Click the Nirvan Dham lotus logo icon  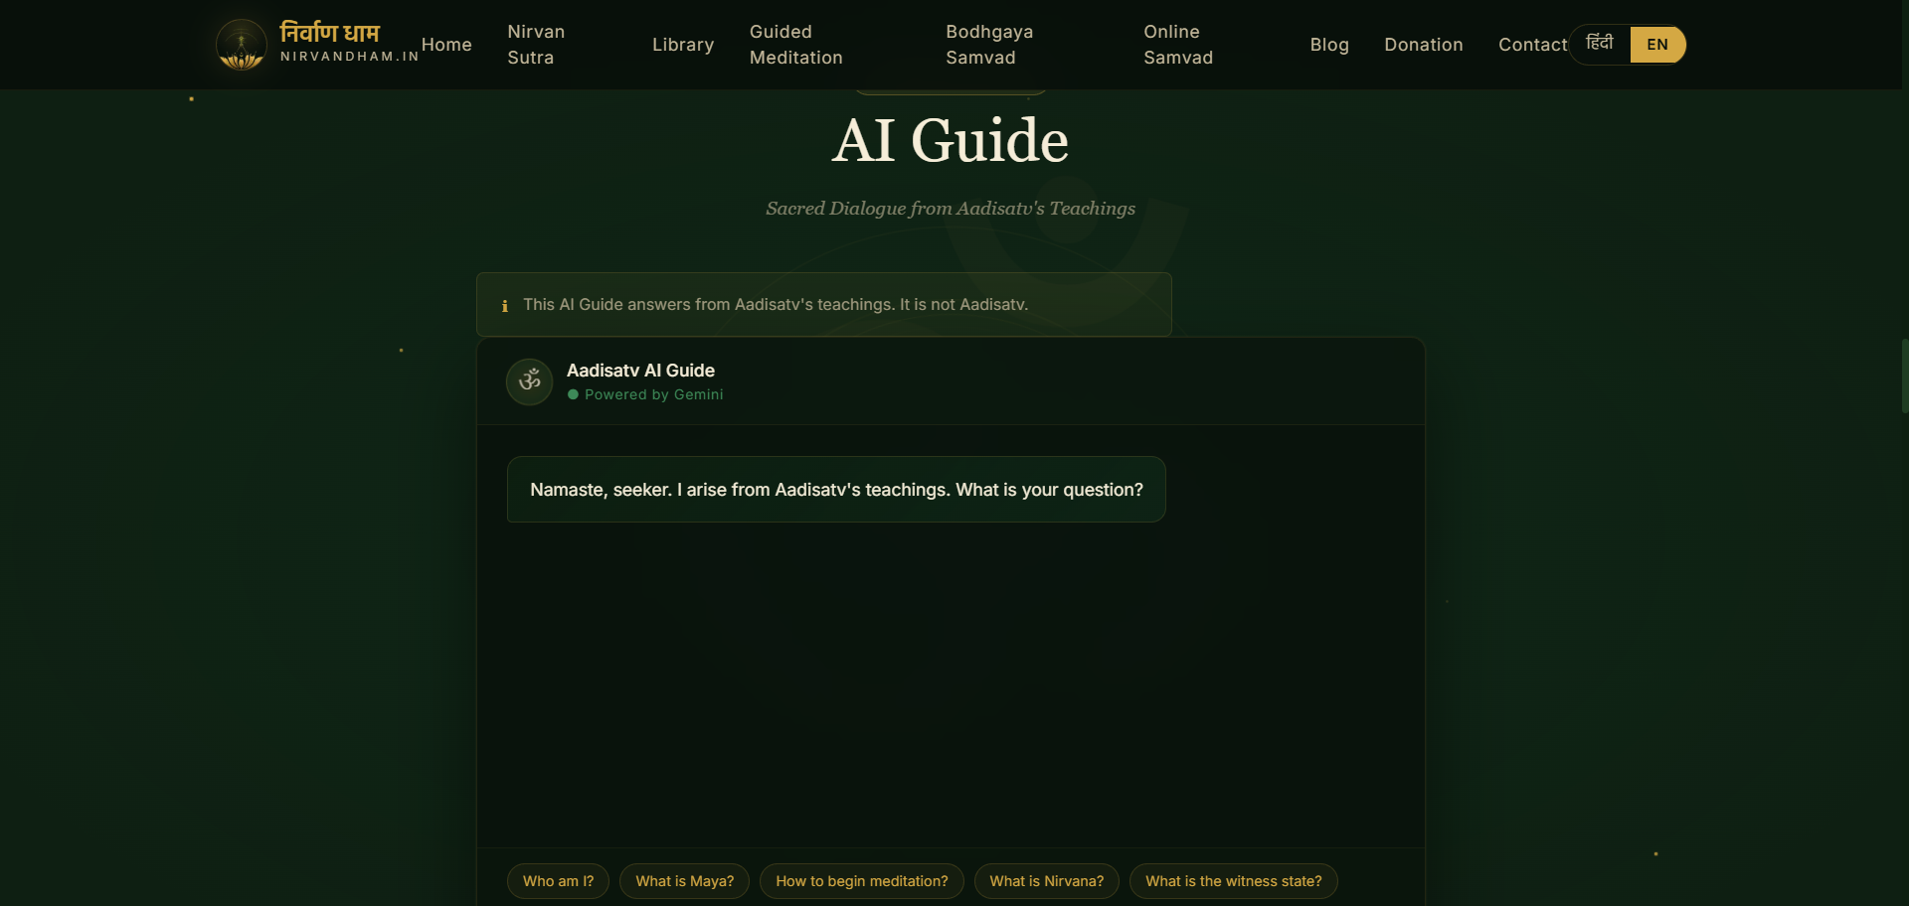pos(241,45)
